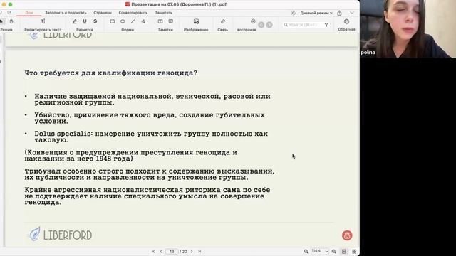Screen dimensions: 456x256
Task: Open the Home tab
Action: coord(28,13)
